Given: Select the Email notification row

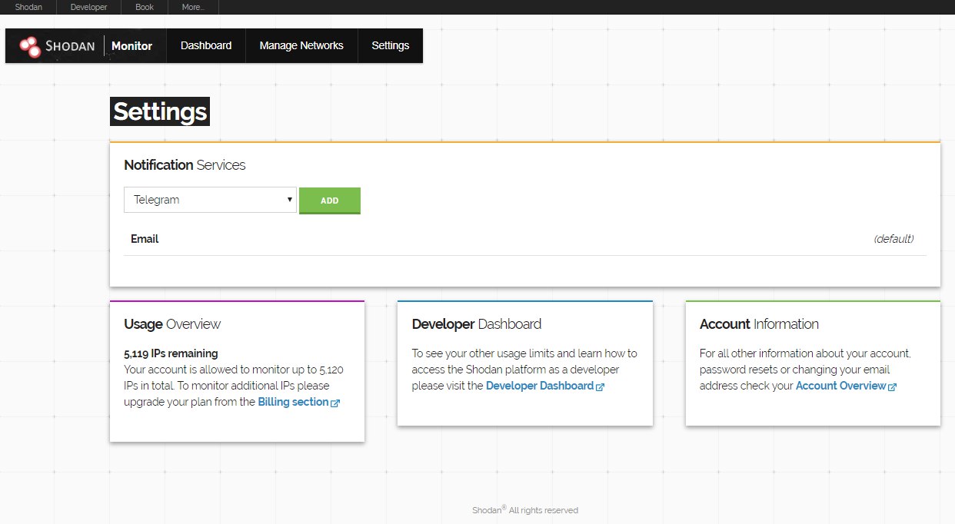Looking at the screenshot, I should [525, 239].
